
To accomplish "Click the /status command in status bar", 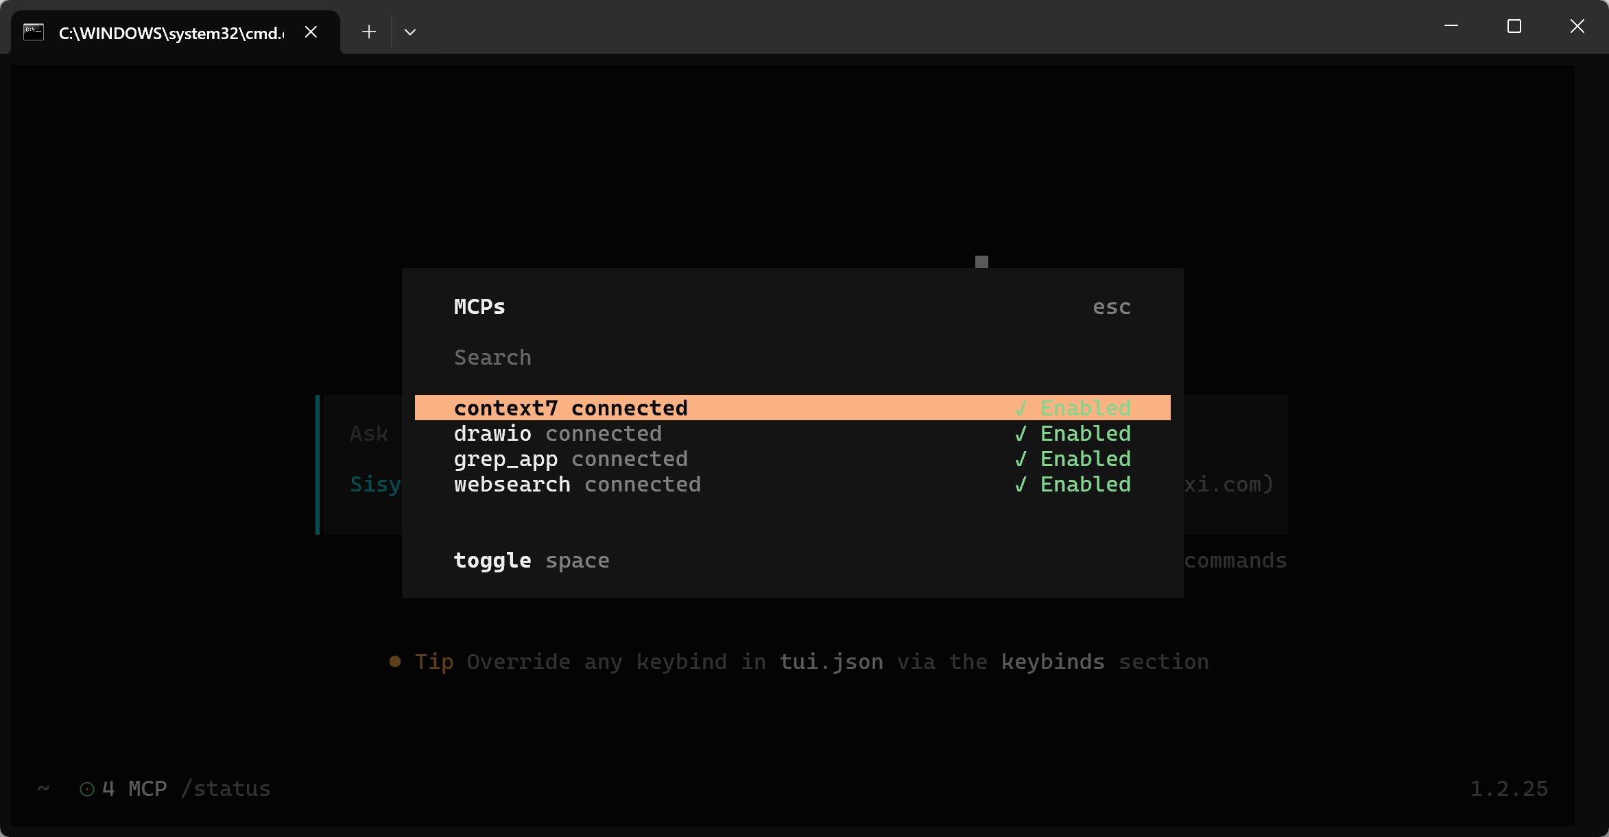I will pyautogui.click(x=226, y=788).
